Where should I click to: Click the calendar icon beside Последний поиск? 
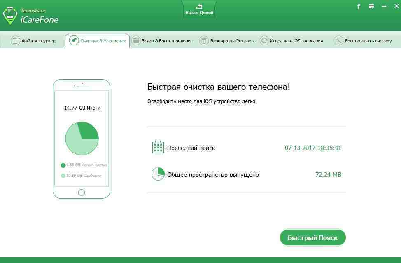click(158, 148)
